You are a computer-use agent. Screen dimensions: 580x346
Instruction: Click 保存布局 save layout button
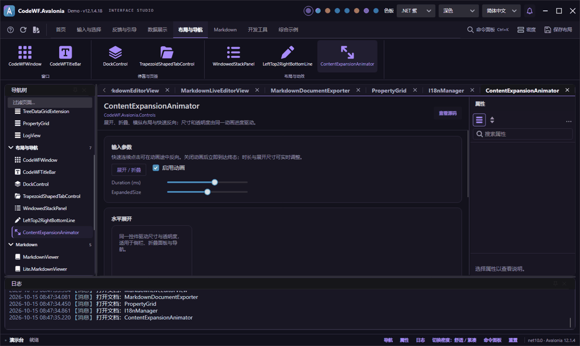558,30
